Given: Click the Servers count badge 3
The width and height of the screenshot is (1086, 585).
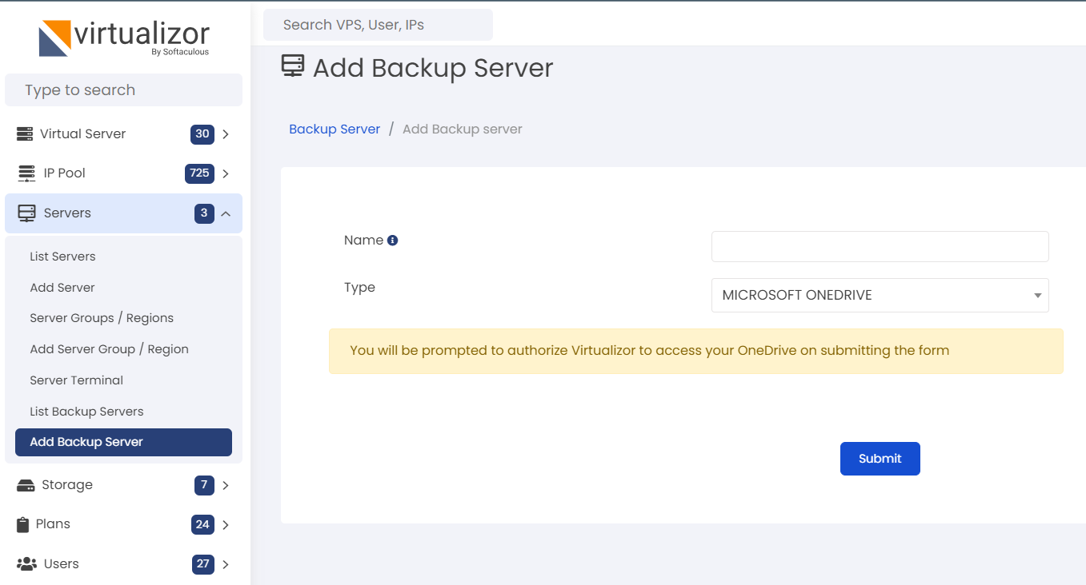Looking at the screenshot, I should pos(204,213).
